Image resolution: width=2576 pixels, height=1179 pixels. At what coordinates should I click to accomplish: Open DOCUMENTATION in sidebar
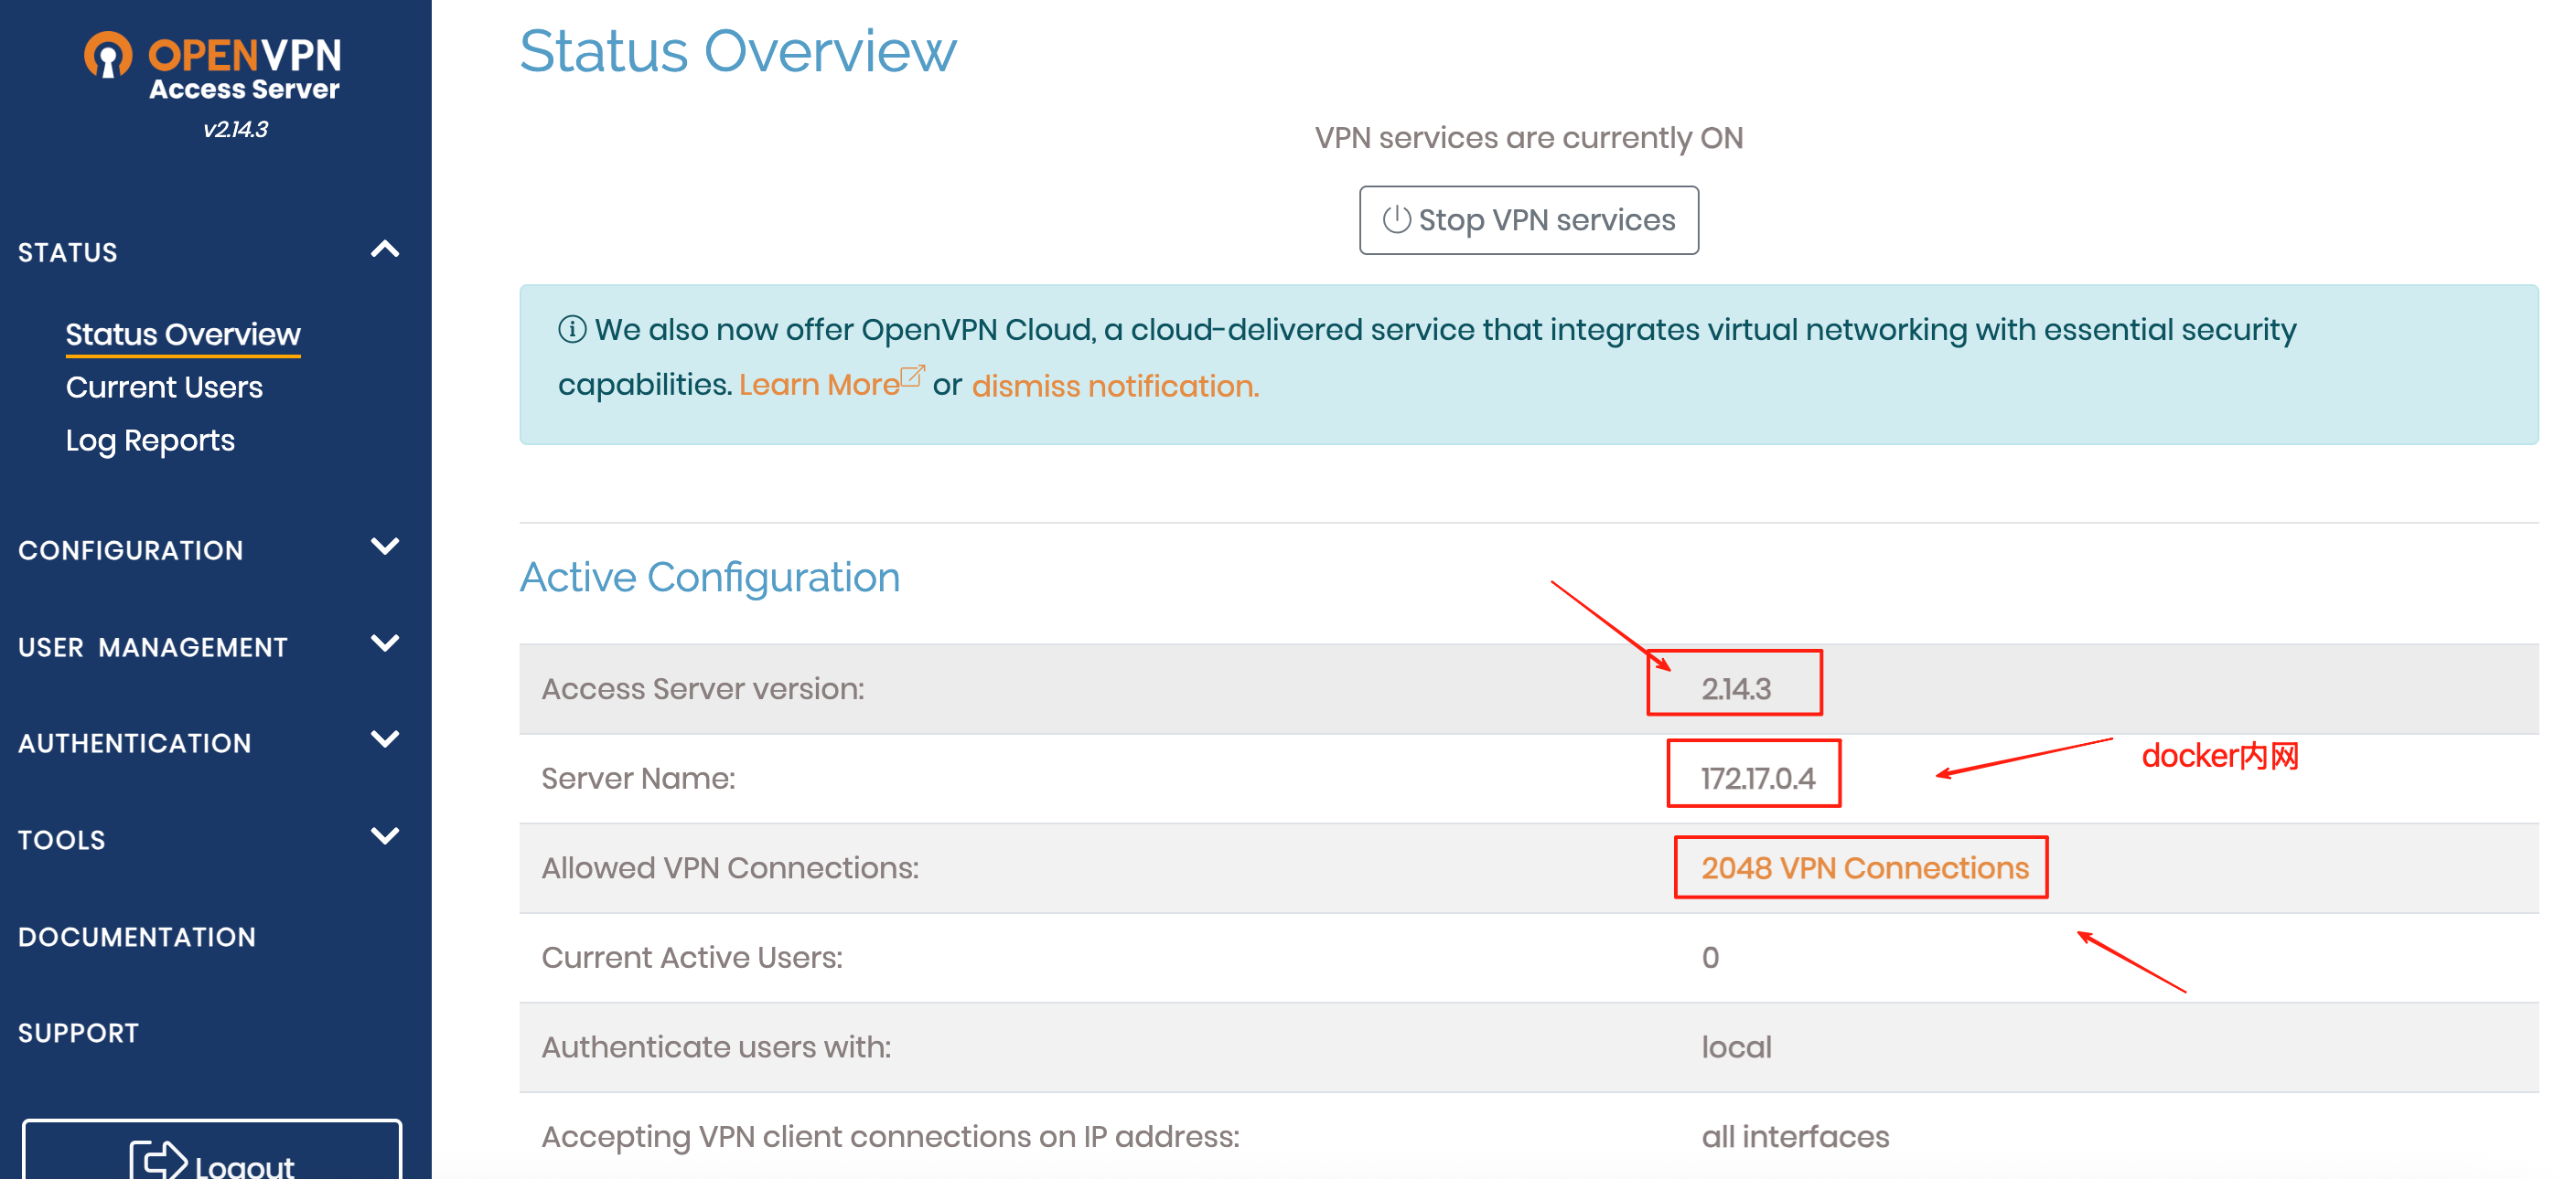click(137, 936)
